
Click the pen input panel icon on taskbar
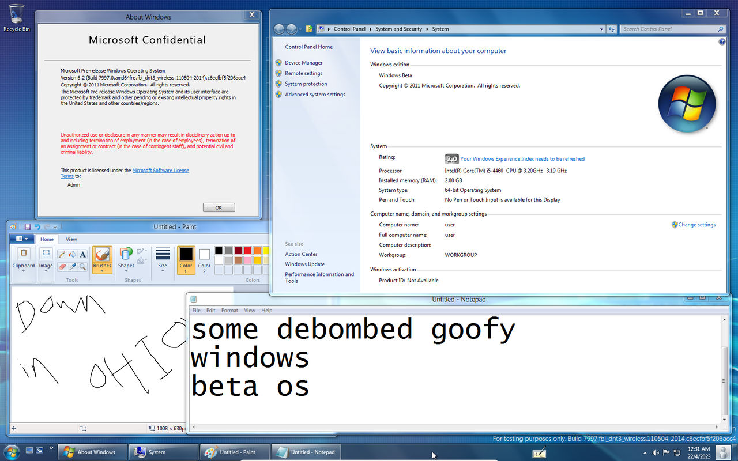tap(539, 452)
